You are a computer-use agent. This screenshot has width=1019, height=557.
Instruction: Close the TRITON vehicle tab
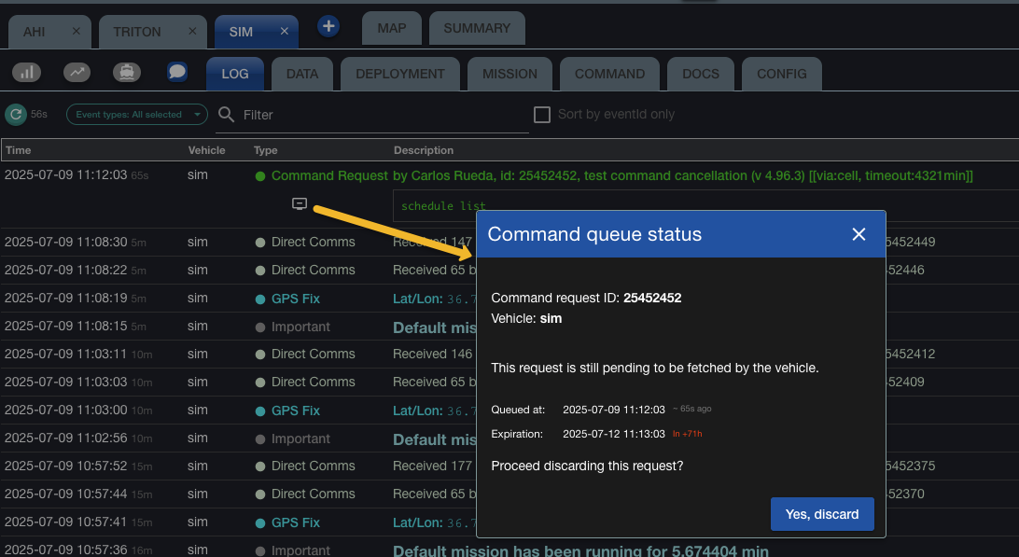click(x=192, y=32)
